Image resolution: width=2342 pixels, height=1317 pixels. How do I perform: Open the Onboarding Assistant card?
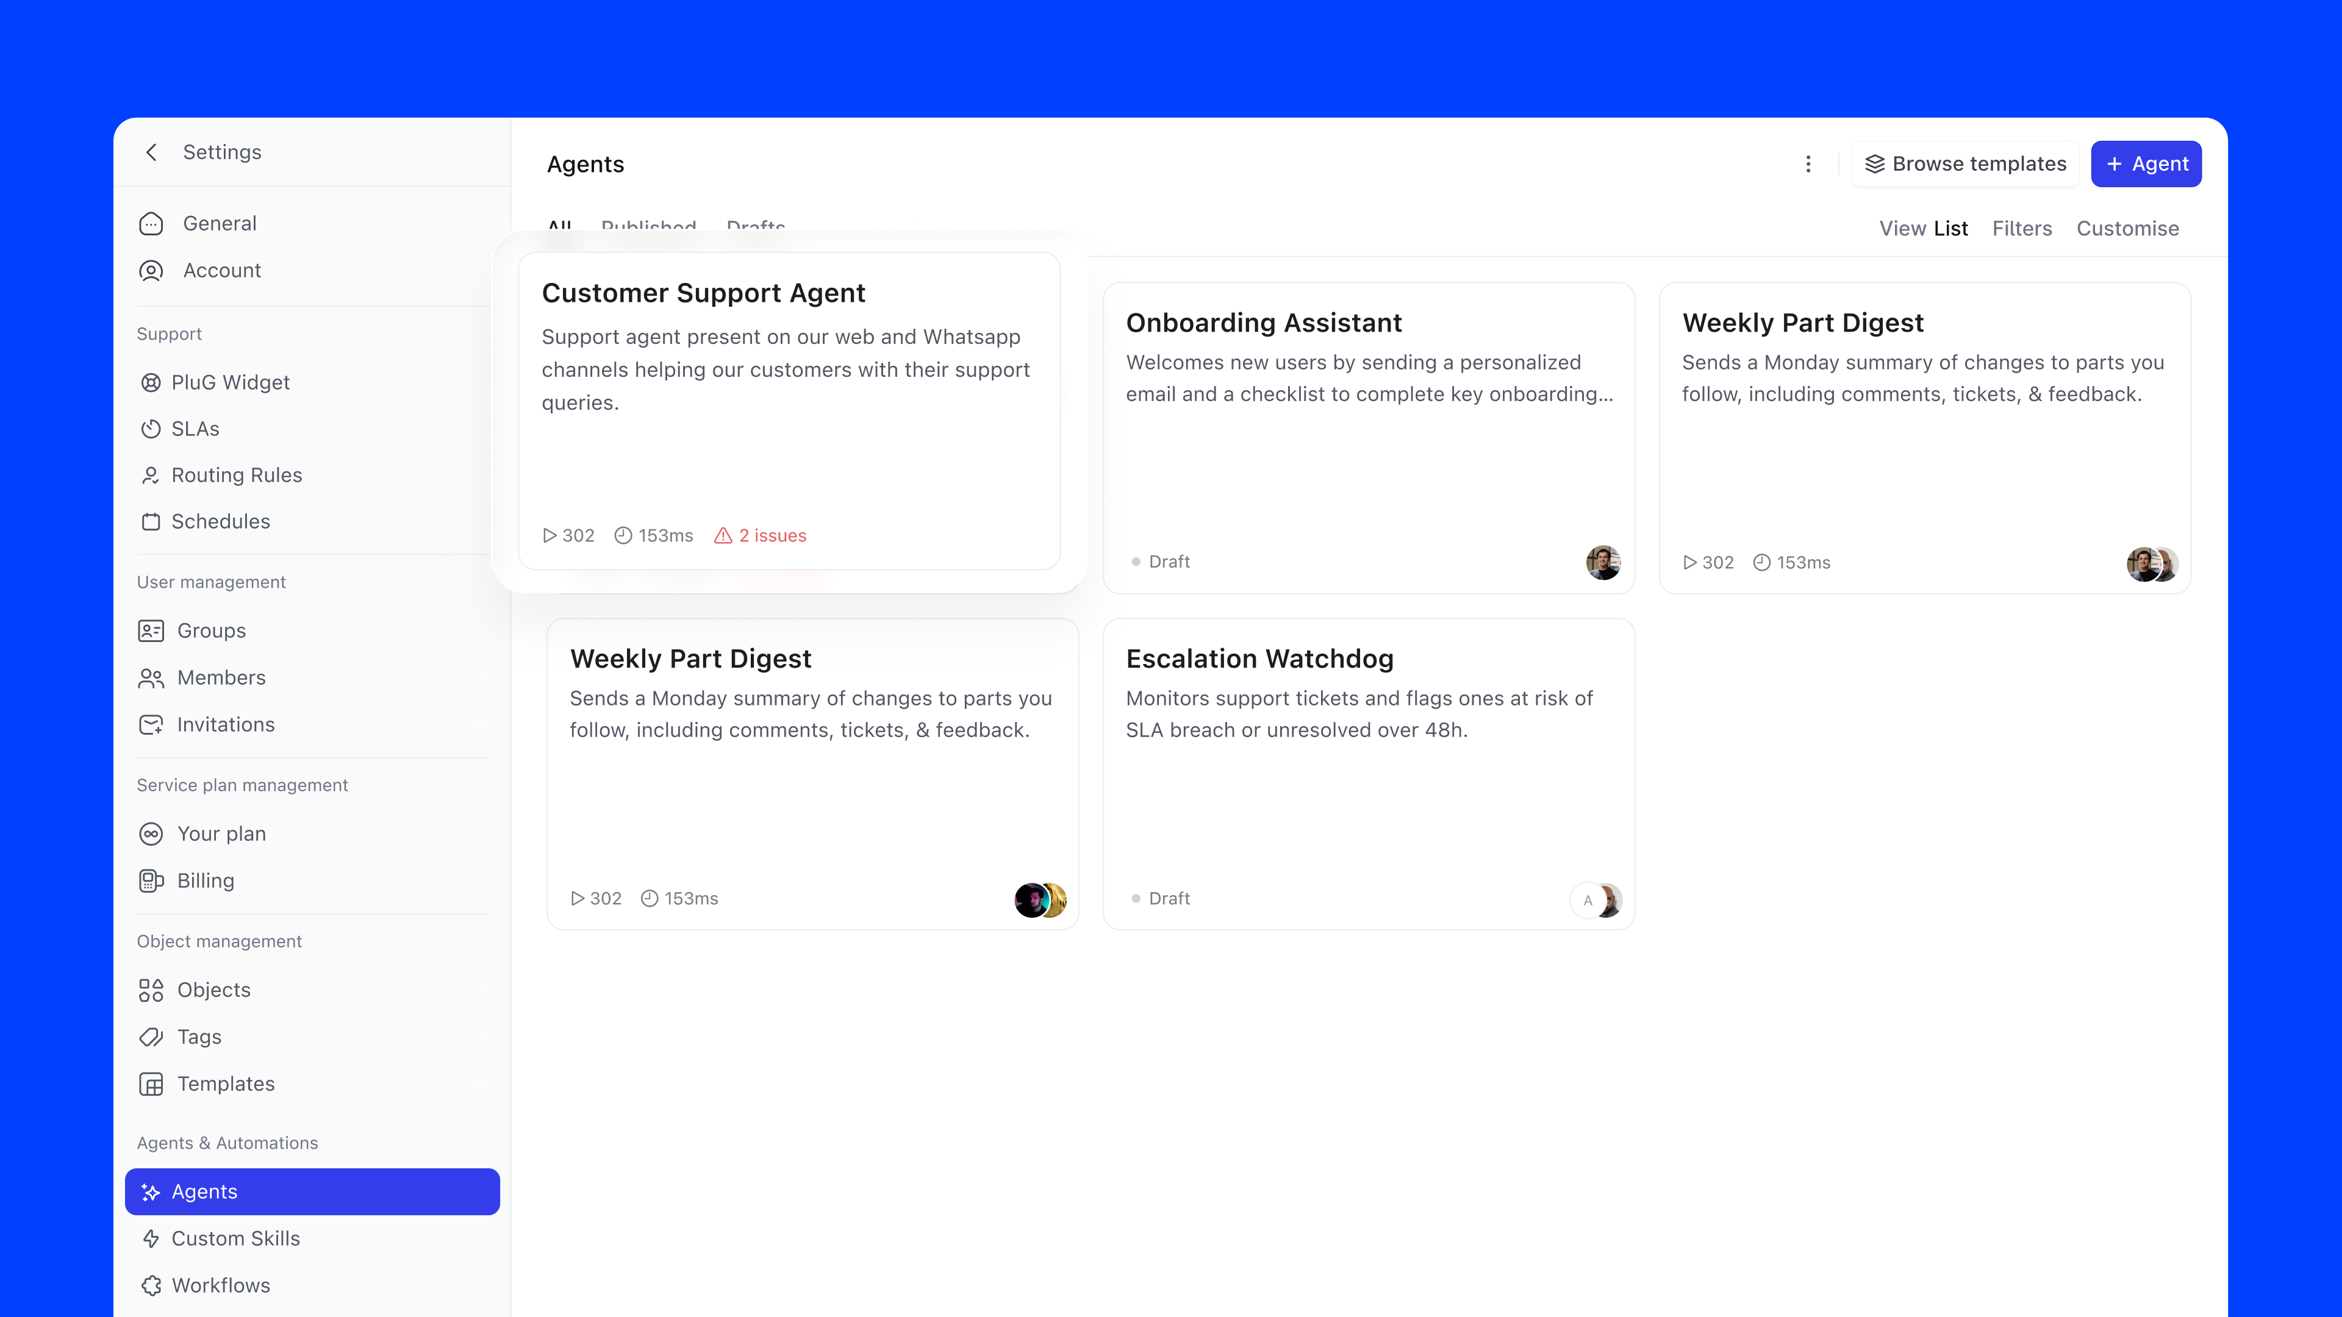point(1368,438)
